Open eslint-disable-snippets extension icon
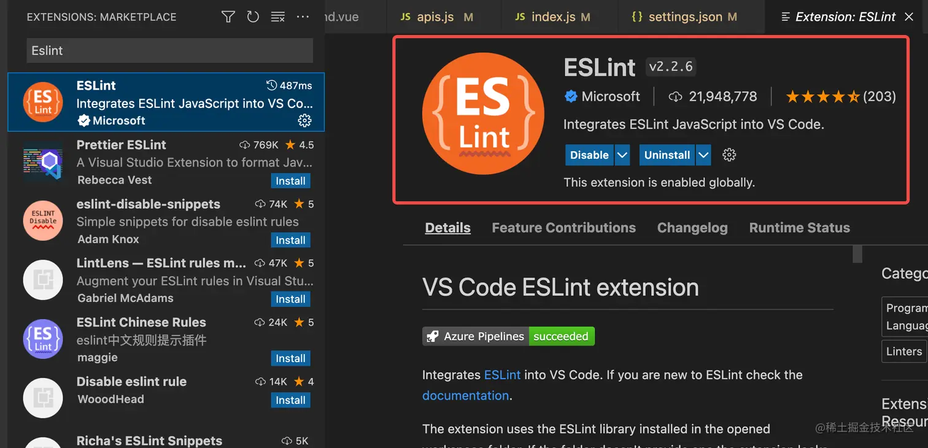This screenshot has height=448, width=928. (43, 221)
